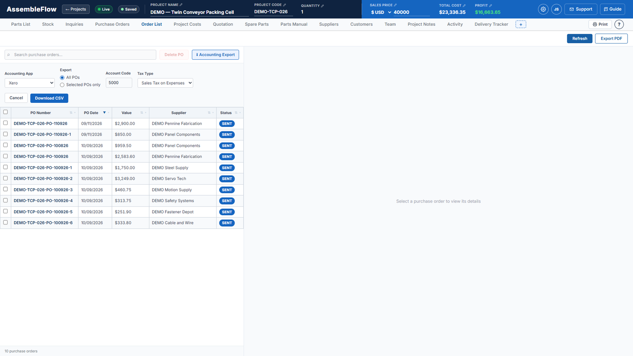Edit sales price pencil icon
The width and height of the screenshot is (633, 356).
(x=395, y=5)
